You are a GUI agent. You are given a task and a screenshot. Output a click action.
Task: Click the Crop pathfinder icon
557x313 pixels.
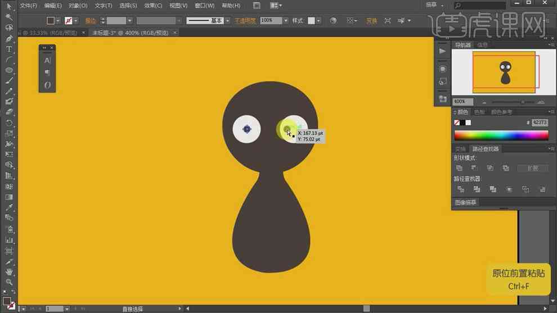tap(509, 189)
